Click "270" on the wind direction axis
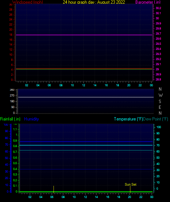170x202 pixels. pyautogui.click(x=12, y=96)
